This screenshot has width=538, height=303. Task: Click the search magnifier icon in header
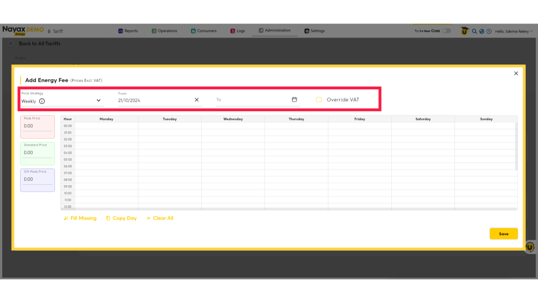(474, 31)
